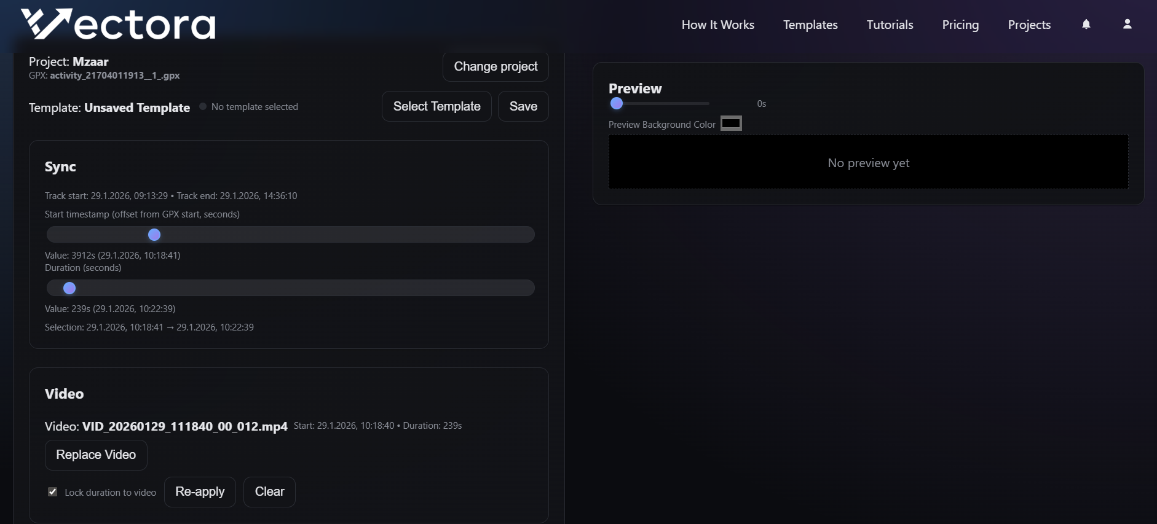Image resolution: width=1157 pixels, height=524 pixels.
Task: Click the video filename VID_20260129_111840_00_012.mp4
Action: 185,426
